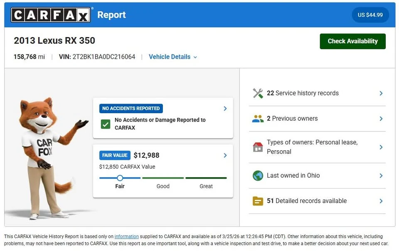Image resolution: width=399 pixels, height=251 pixels.
Task: Click the 158,768 mi mileage text
Action: [29, 57]
